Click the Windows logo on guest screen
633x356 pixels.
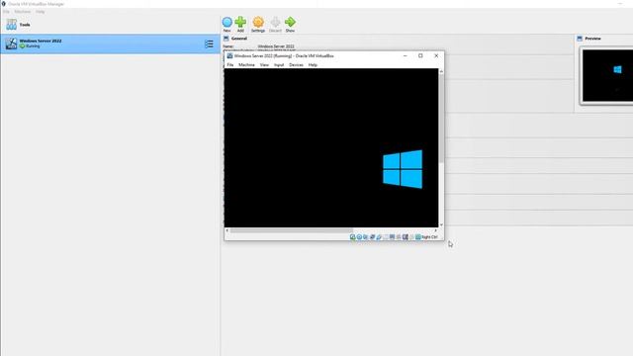403,169
